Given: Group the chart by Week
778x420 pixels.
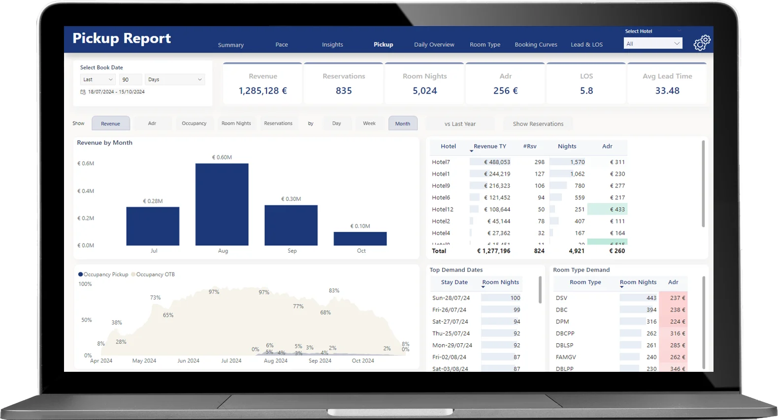Looking at the screenshot, I should coord(369,123).
